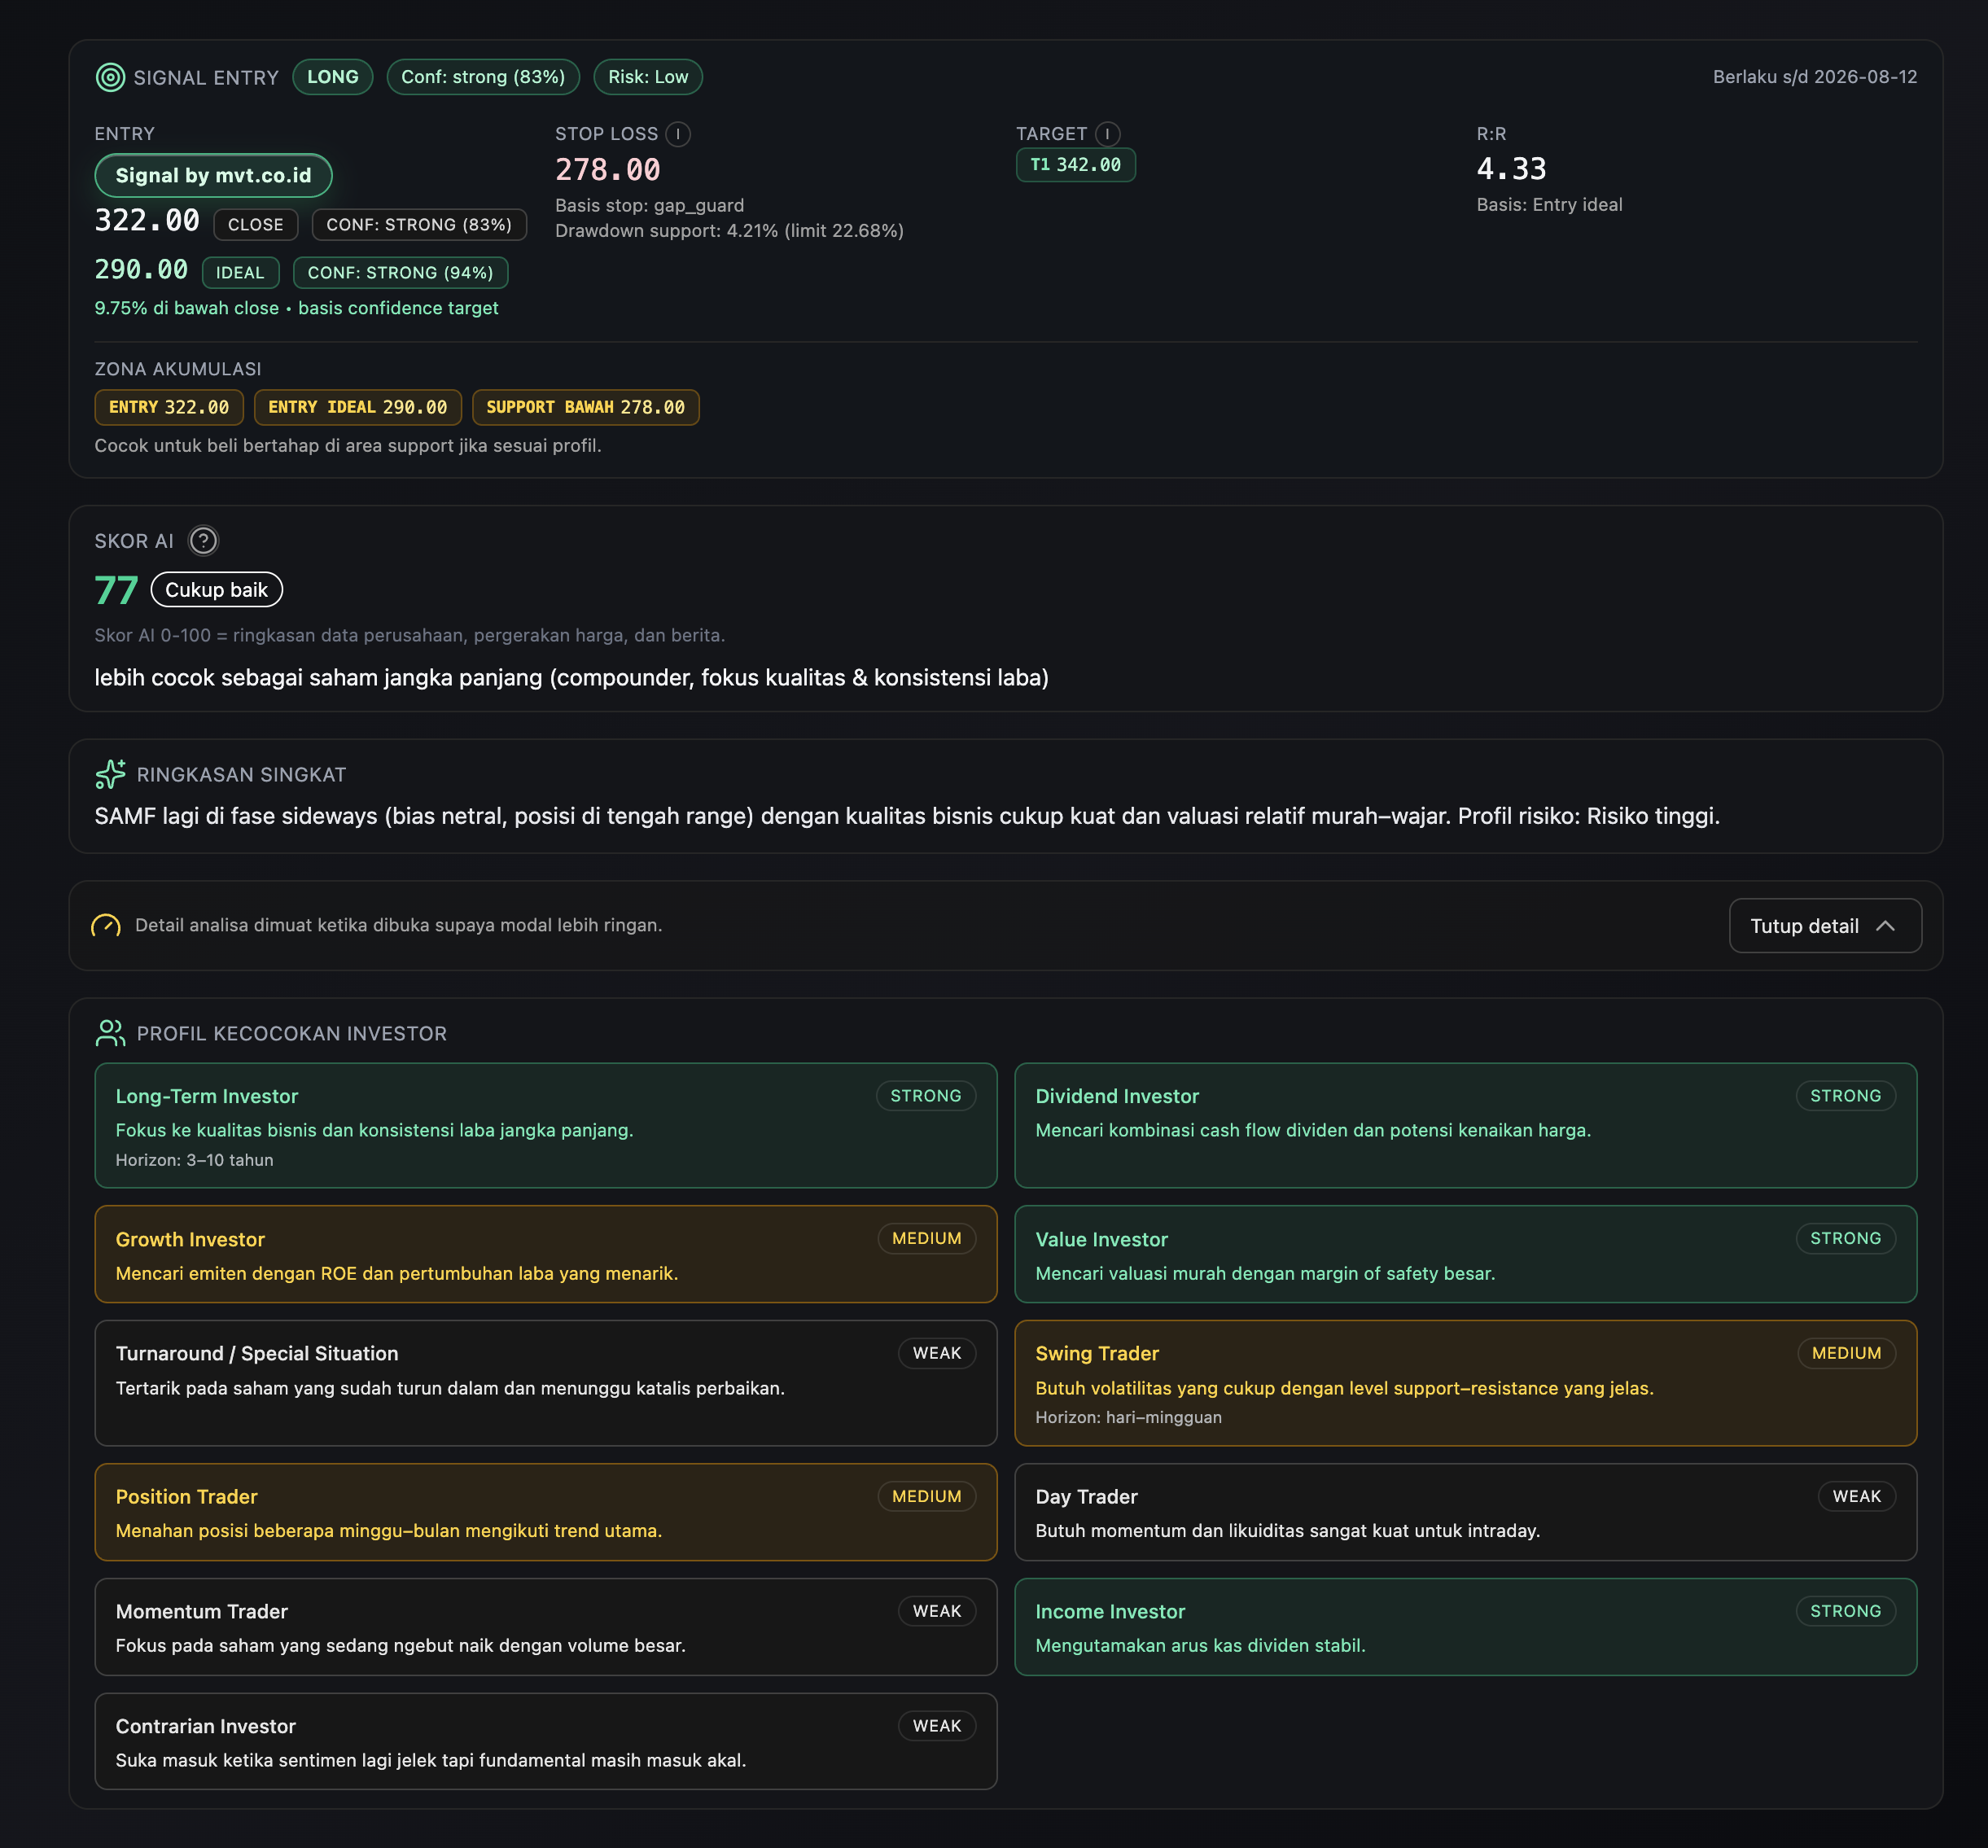Click Stop Loss info icon
Image resolution: width=1988 pixels, height=1848 pixels.
678,134
